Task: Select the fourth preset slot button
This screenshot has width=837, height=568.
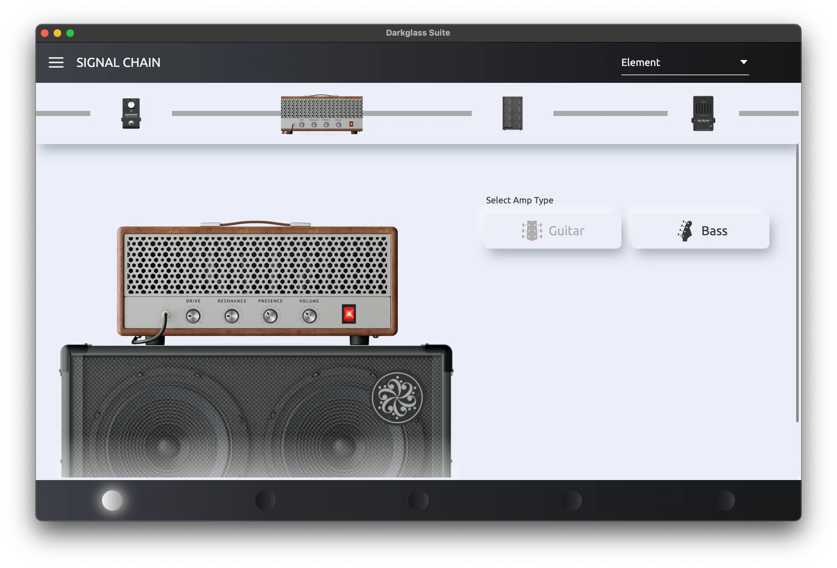Action: tap(572, 500)
